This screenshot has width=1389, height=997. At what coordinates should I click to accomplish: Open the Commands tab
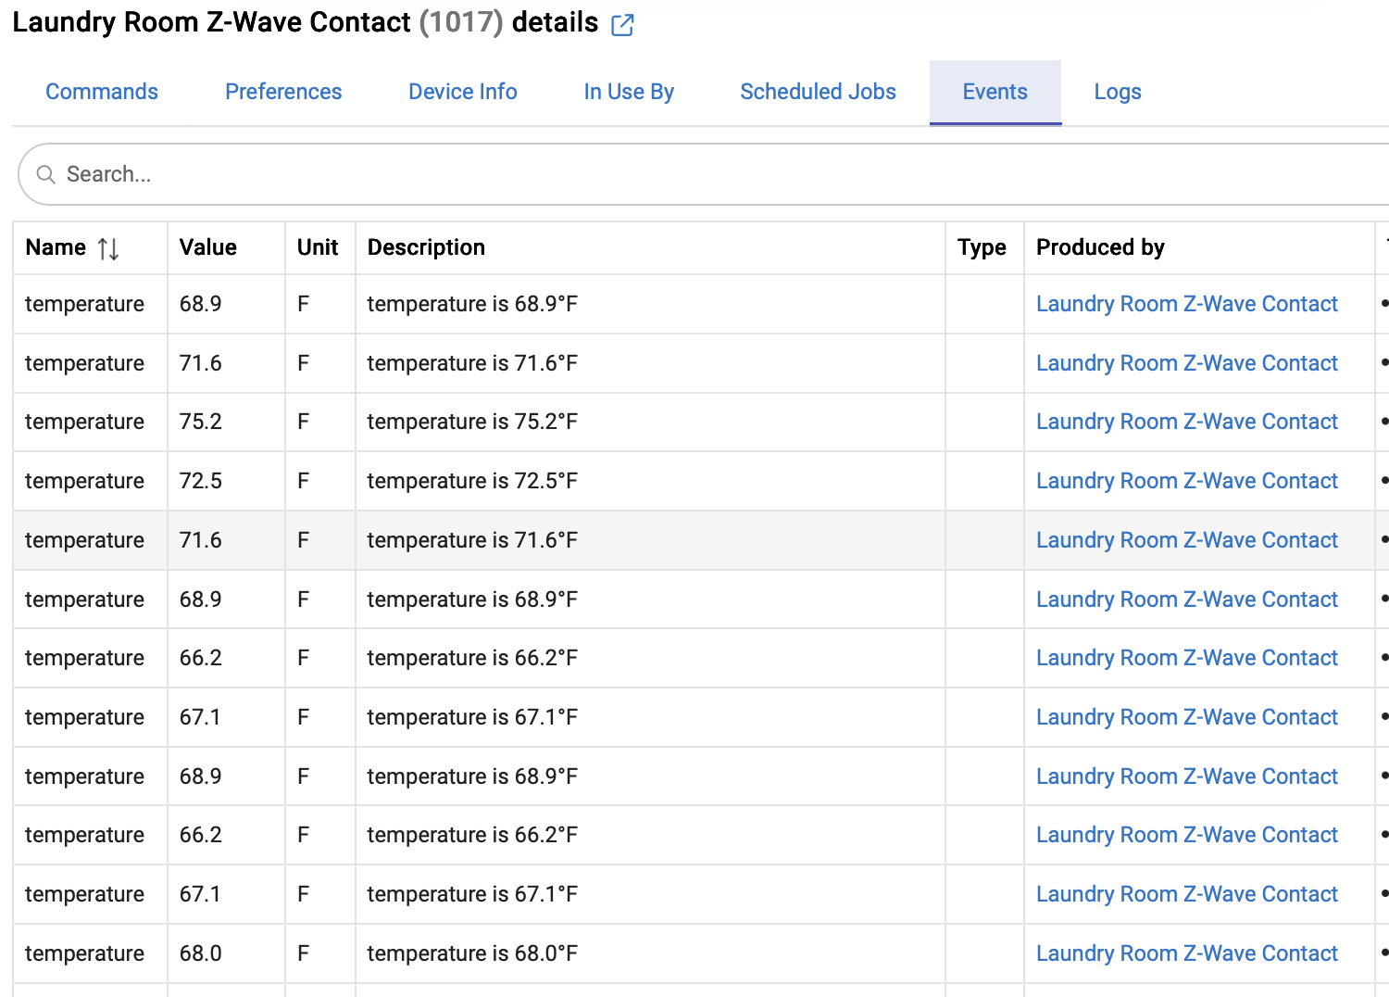click(x=102, y=92)
